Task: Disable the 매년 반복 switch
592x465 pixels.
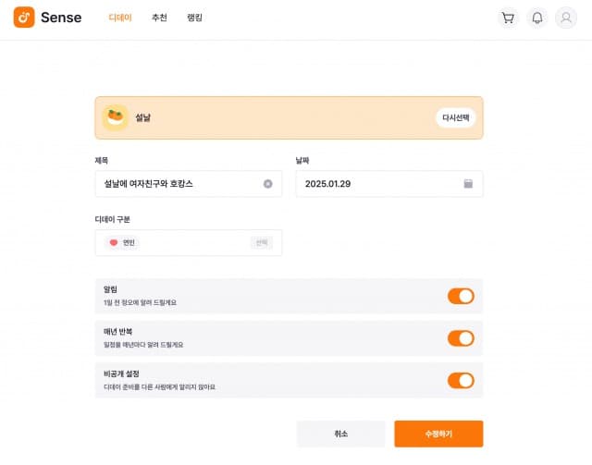Action: (x=461, y=338)
